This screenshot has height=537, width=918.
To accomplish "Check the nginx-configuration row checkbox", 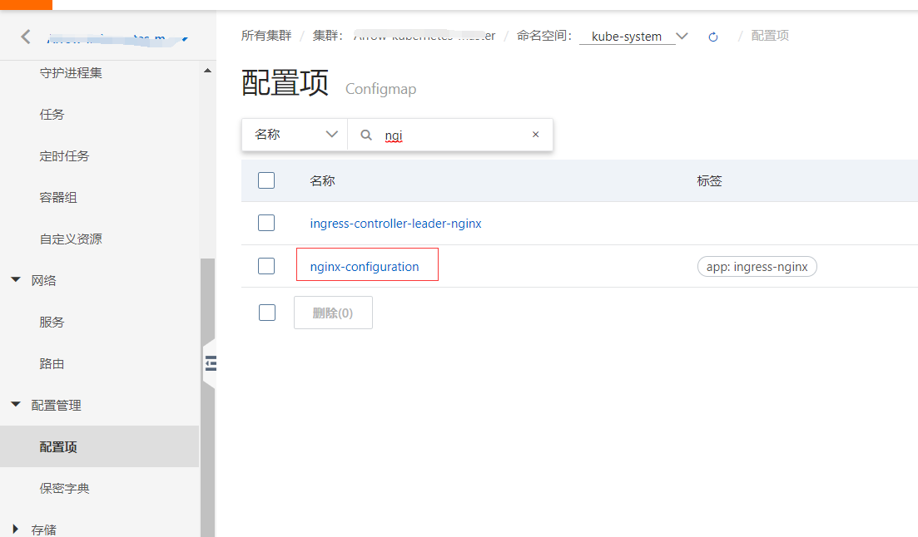I will pyautogui.click(x=267, y=266).
